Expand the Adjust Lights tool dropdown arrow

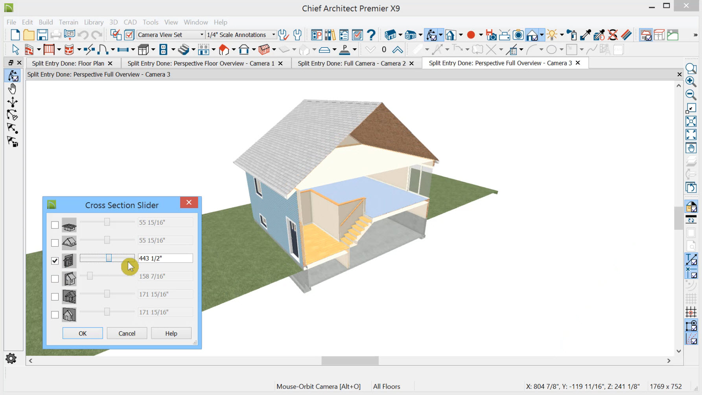tap(562, 35)
